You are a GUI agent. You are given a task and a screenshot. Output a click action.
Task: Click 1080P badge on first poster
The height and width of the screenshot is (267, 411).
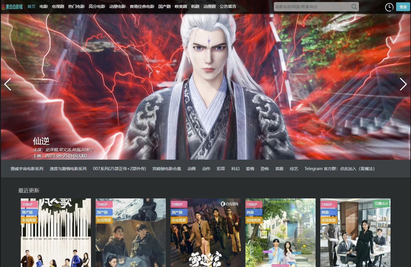coord(27,204)
